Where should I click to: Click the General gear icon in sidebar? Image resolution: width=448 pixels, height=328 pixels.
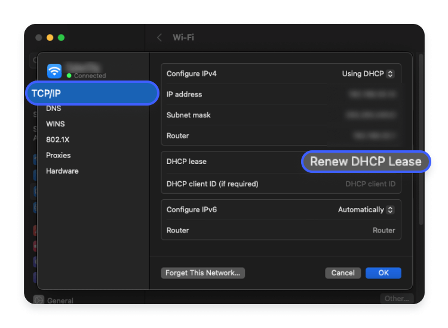(39, 300)
